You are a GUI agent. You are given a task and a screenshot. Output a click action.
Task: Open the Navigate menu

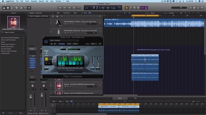(x=34, y=1)
